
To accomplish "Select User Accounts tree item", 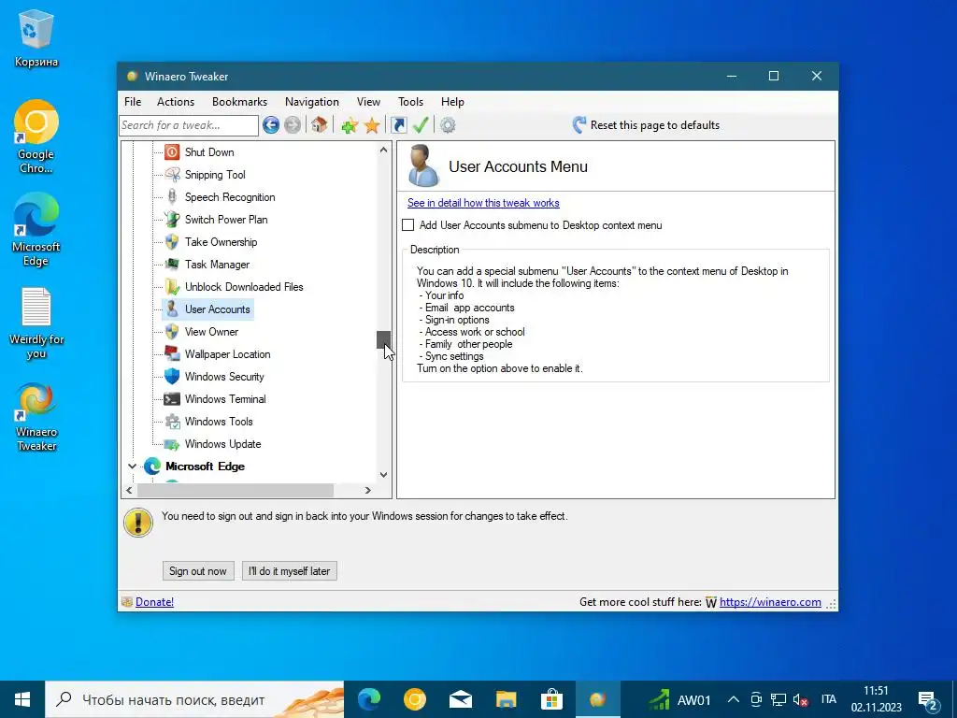I will pyautogui.click(x=207, y=309).
